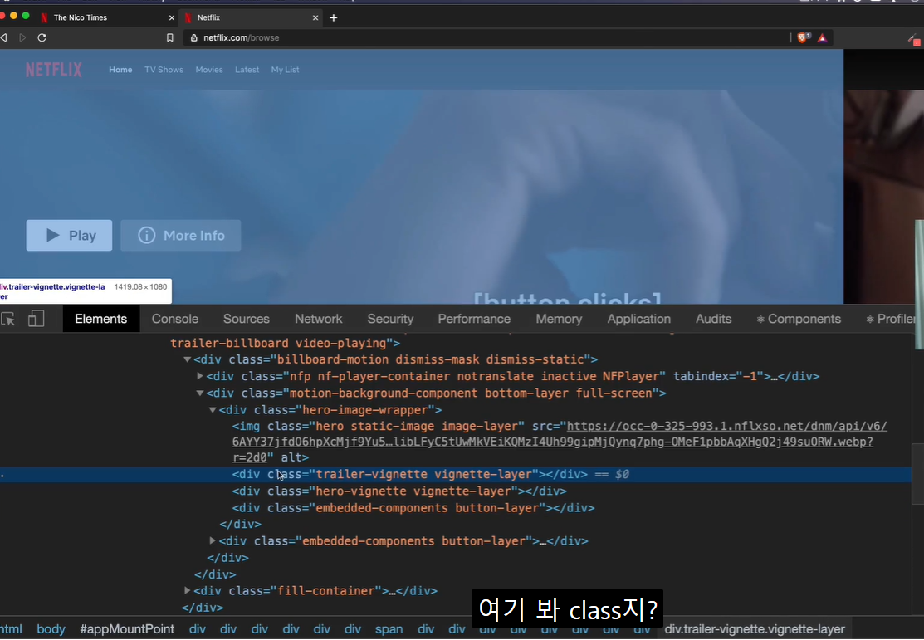Viewport: 924px width, 640px height.
Task: Expand the collapsed embedded-components button-layer div
Action: 213,540
